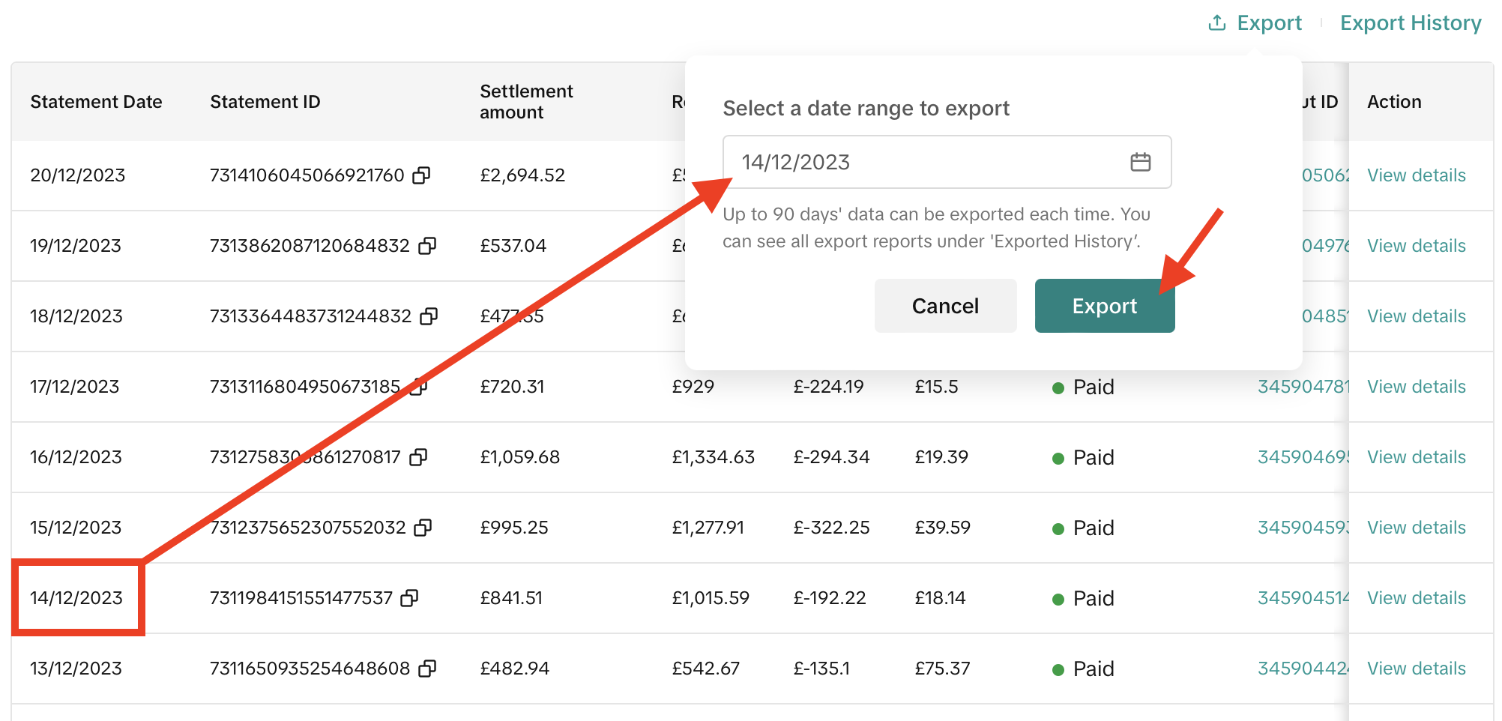Copy statement ID 7312375652307552032
Screen dimensions: 1502x721
424,527
